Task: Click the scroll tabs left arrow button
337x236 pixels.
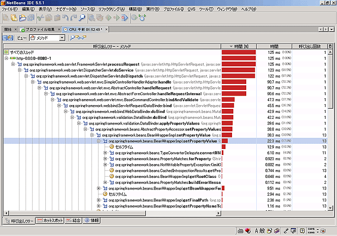Action: (x=321, y=29)
